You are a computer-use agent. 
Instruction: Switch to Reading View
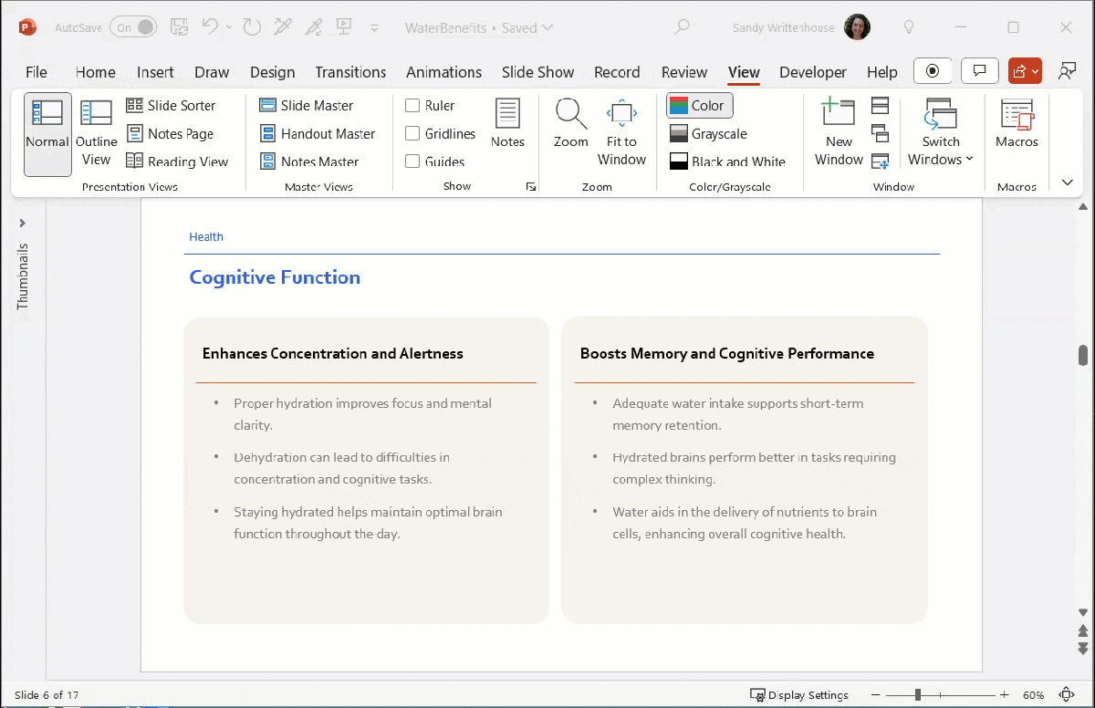[x=177, y=161]
